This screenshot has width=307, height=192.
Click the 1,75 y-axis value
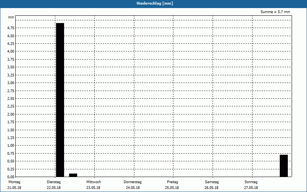pyautogui.click(x=11, y=122)
